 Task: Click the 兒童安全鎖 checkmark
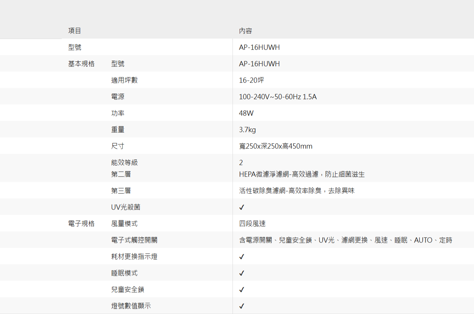(x=242, y=290)
